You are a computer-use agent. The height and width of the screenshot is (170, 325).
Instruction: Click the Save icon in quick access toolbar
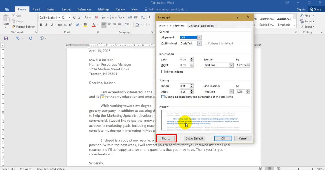(x=6, y=38)
